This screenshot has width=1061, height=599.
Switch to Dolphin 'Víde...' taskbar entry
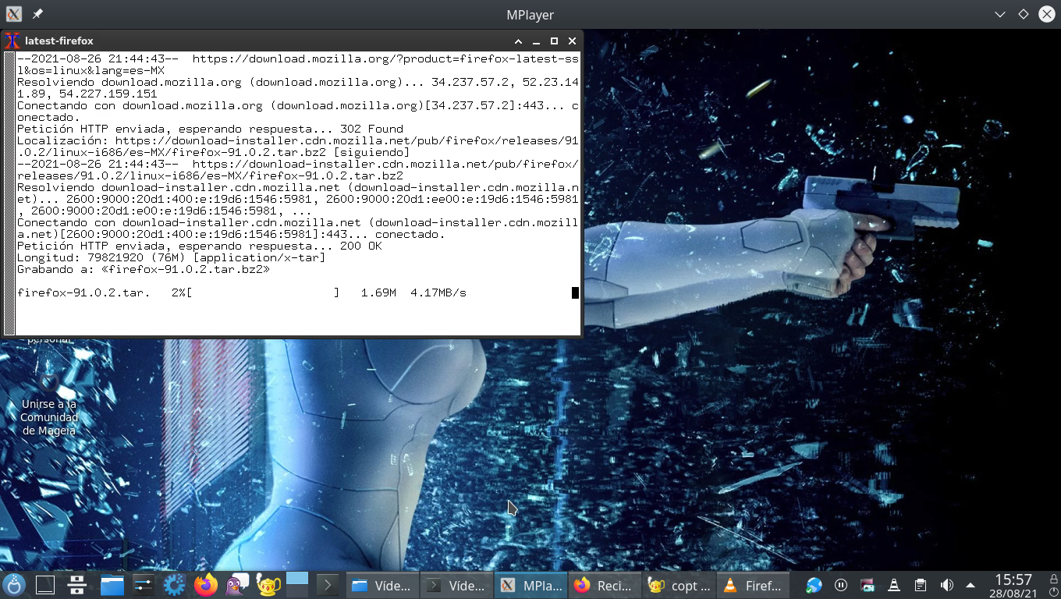[x=381, y=586]
